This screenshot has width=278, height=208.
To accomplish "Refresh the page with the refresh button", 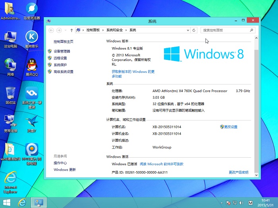I will pos(194,30).
